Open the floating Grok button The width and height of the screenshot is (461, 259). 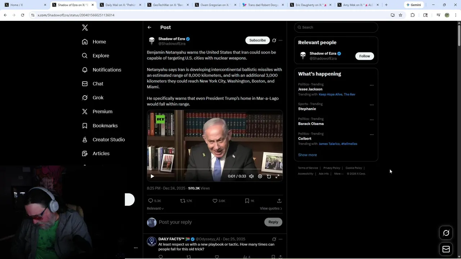[446, 233]
